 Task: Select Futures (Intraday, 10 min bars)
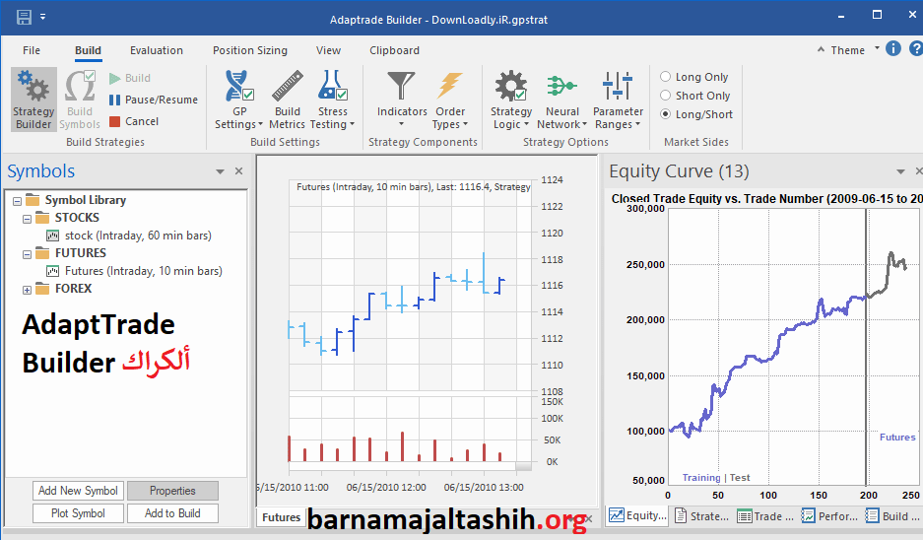143,271
